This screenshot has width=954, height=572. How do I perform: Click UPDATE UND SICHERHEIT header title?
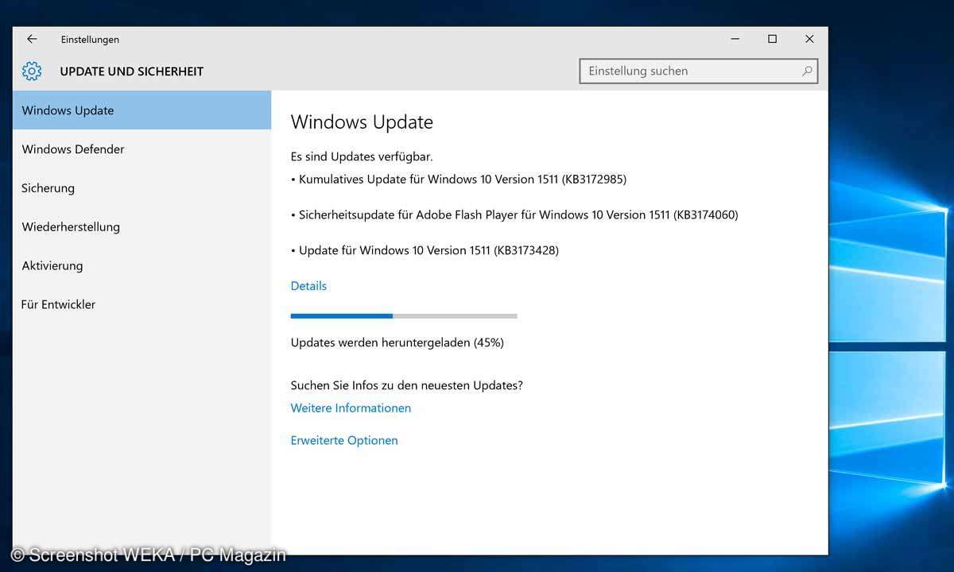pos(132,71)
